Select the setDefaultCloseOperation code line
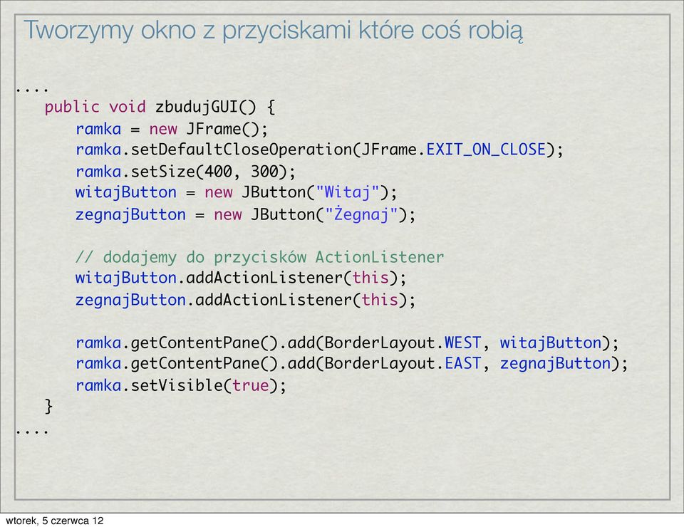684x527 pixels. point(319,150)
